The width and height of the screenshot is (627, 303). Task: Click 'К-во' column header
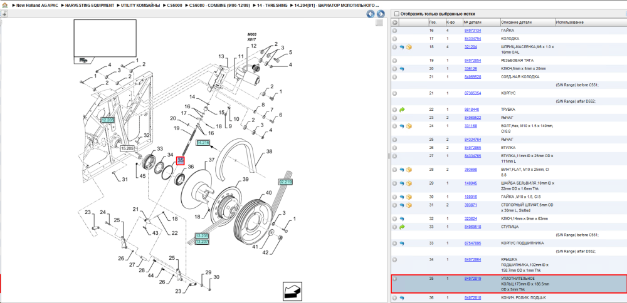(x=454, y=23)
